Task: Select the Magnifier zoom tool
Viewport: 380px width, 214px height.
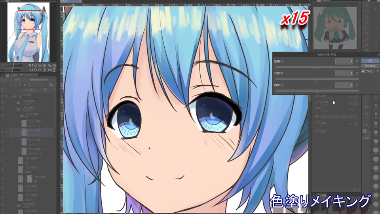Action: [367, 5]
